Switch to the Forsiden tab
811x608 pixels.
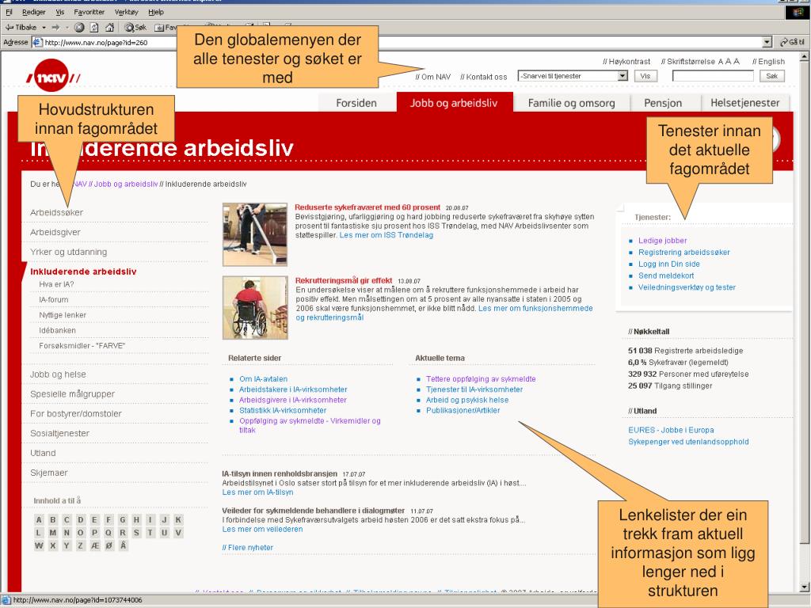click(x=356, y=103)
